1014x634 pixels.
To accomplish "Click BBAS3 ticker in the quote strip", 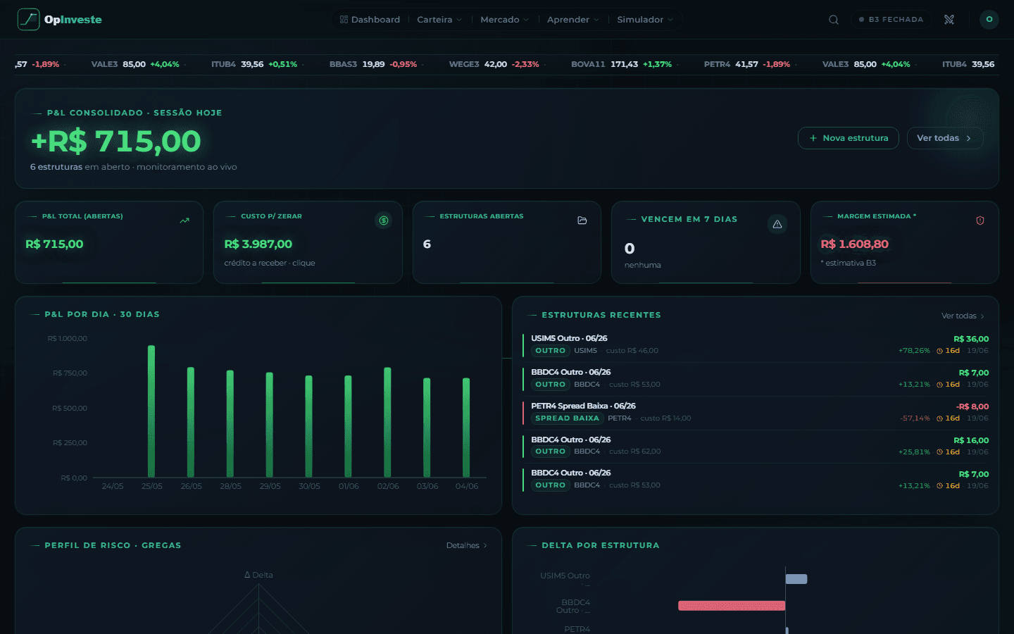I will (373, 64).
